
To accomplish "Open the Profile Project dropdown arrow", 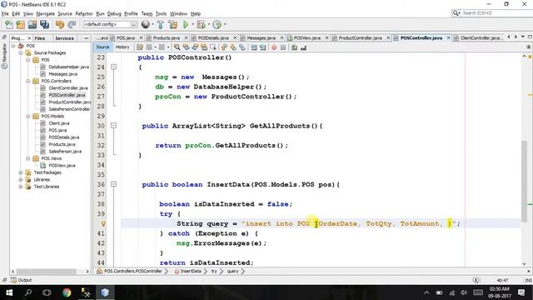I will click(x=225, y=24).
